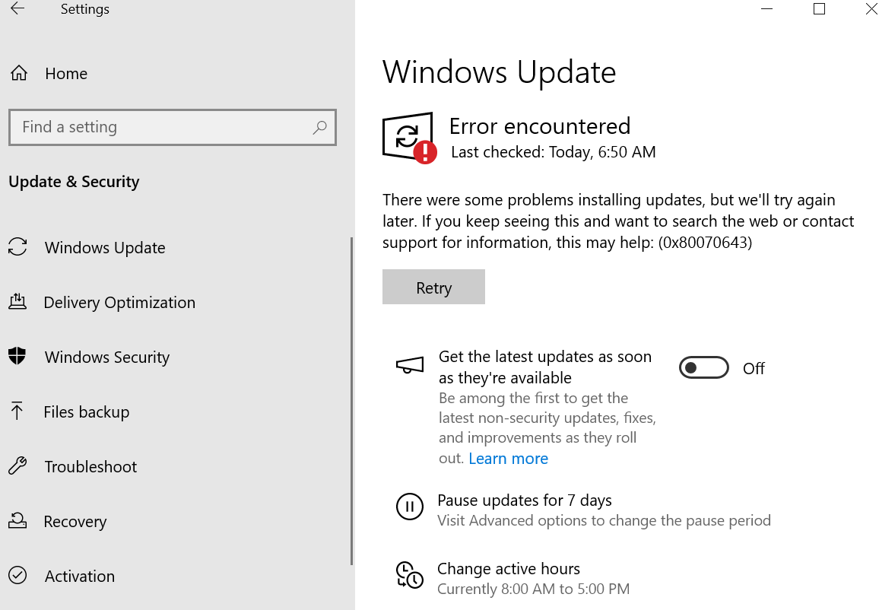
Task: Maximize the Settings window
Action: (x=819, y=9)
